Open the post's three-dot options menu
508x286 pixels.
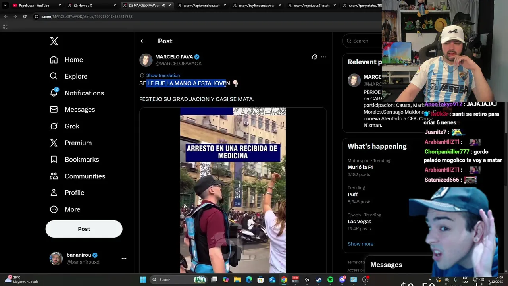(323, 57)
